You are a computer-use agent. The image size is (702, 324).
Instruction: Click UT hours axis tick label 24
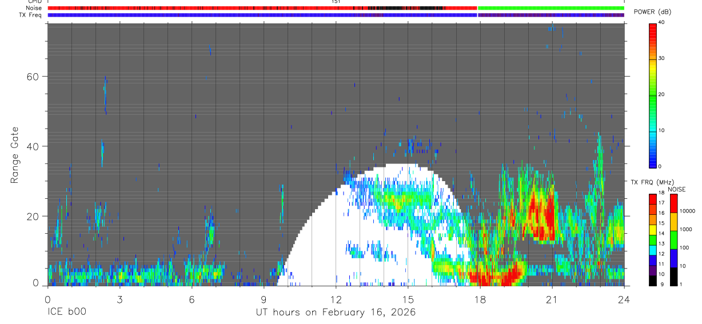click(624, 299)
